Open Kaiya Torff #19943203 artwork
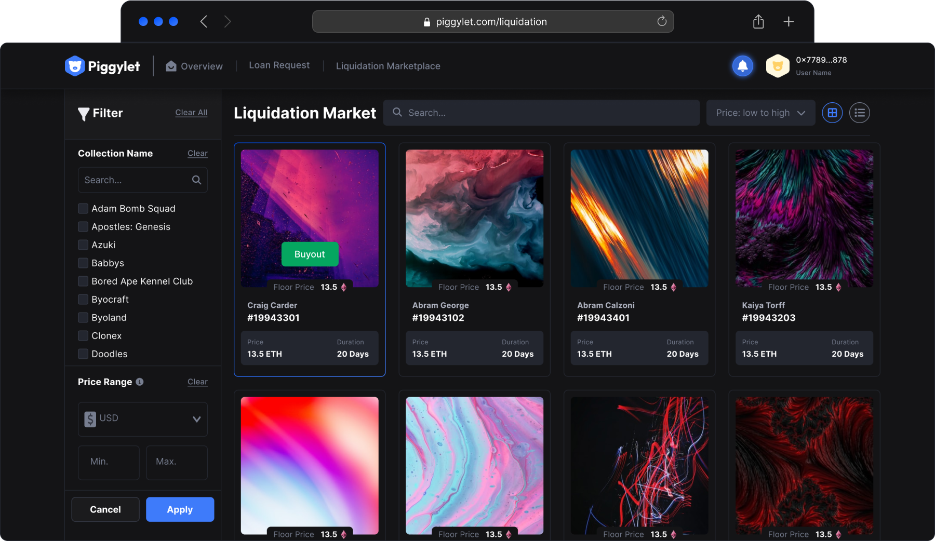The image size is (935, 541). [x=804, y=218]
